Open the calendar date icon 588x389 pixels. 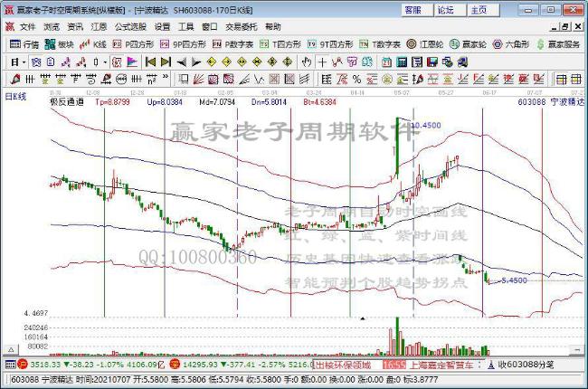pyautogui.click(x=386, y=62)
